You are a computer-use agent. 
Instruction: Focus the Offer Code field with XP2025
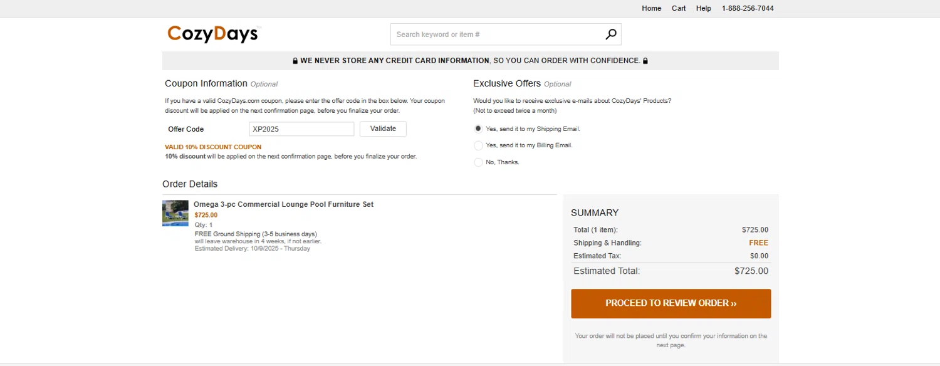click(x=301, y=129)
